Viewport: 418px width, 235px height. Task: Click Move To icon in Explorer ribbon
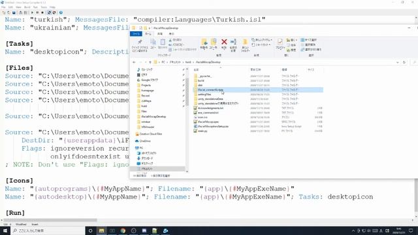pyautogui.click(x=204, y=42)
